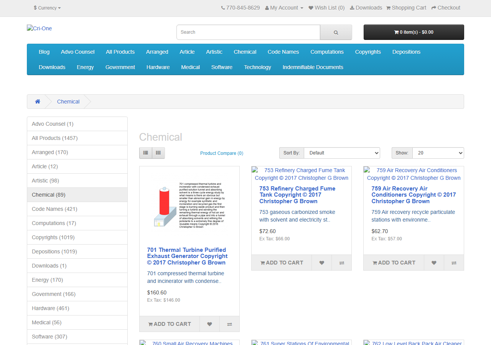Select Software (307) in sidebar

click(x=77, y=337)
